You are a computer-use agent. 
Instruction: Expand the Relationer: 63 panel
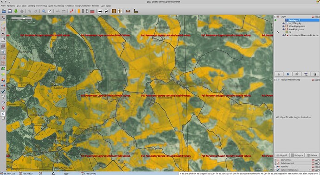[x=275, y=163]
